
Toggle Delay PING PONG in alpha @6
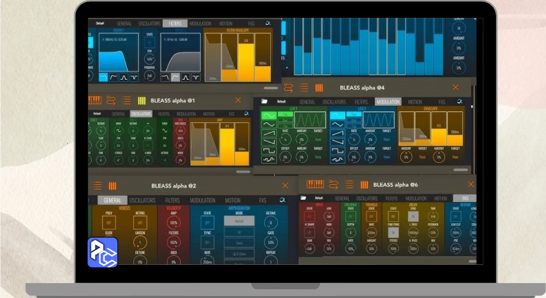tap(393, 232)
